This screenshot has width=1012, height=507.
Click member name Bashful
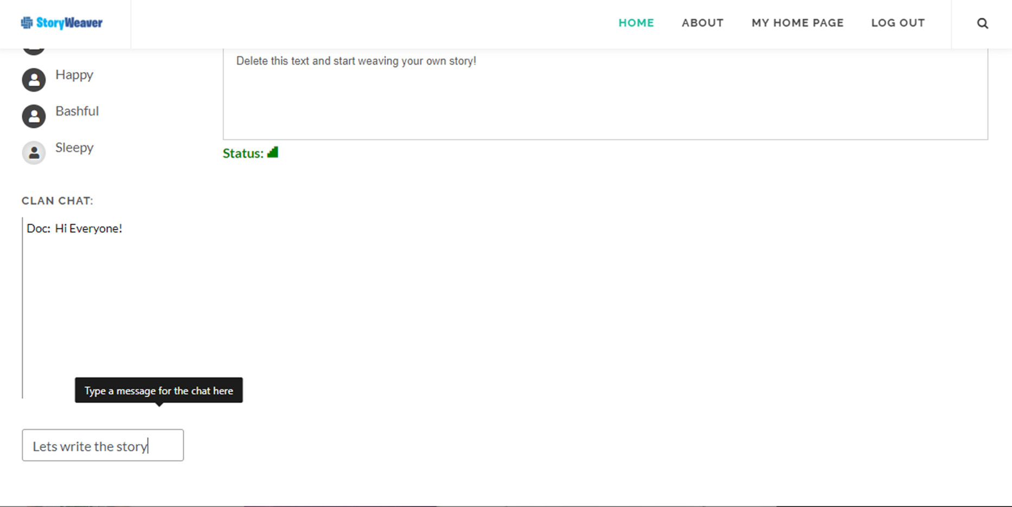pyautogui.click(x=77, y=111)
